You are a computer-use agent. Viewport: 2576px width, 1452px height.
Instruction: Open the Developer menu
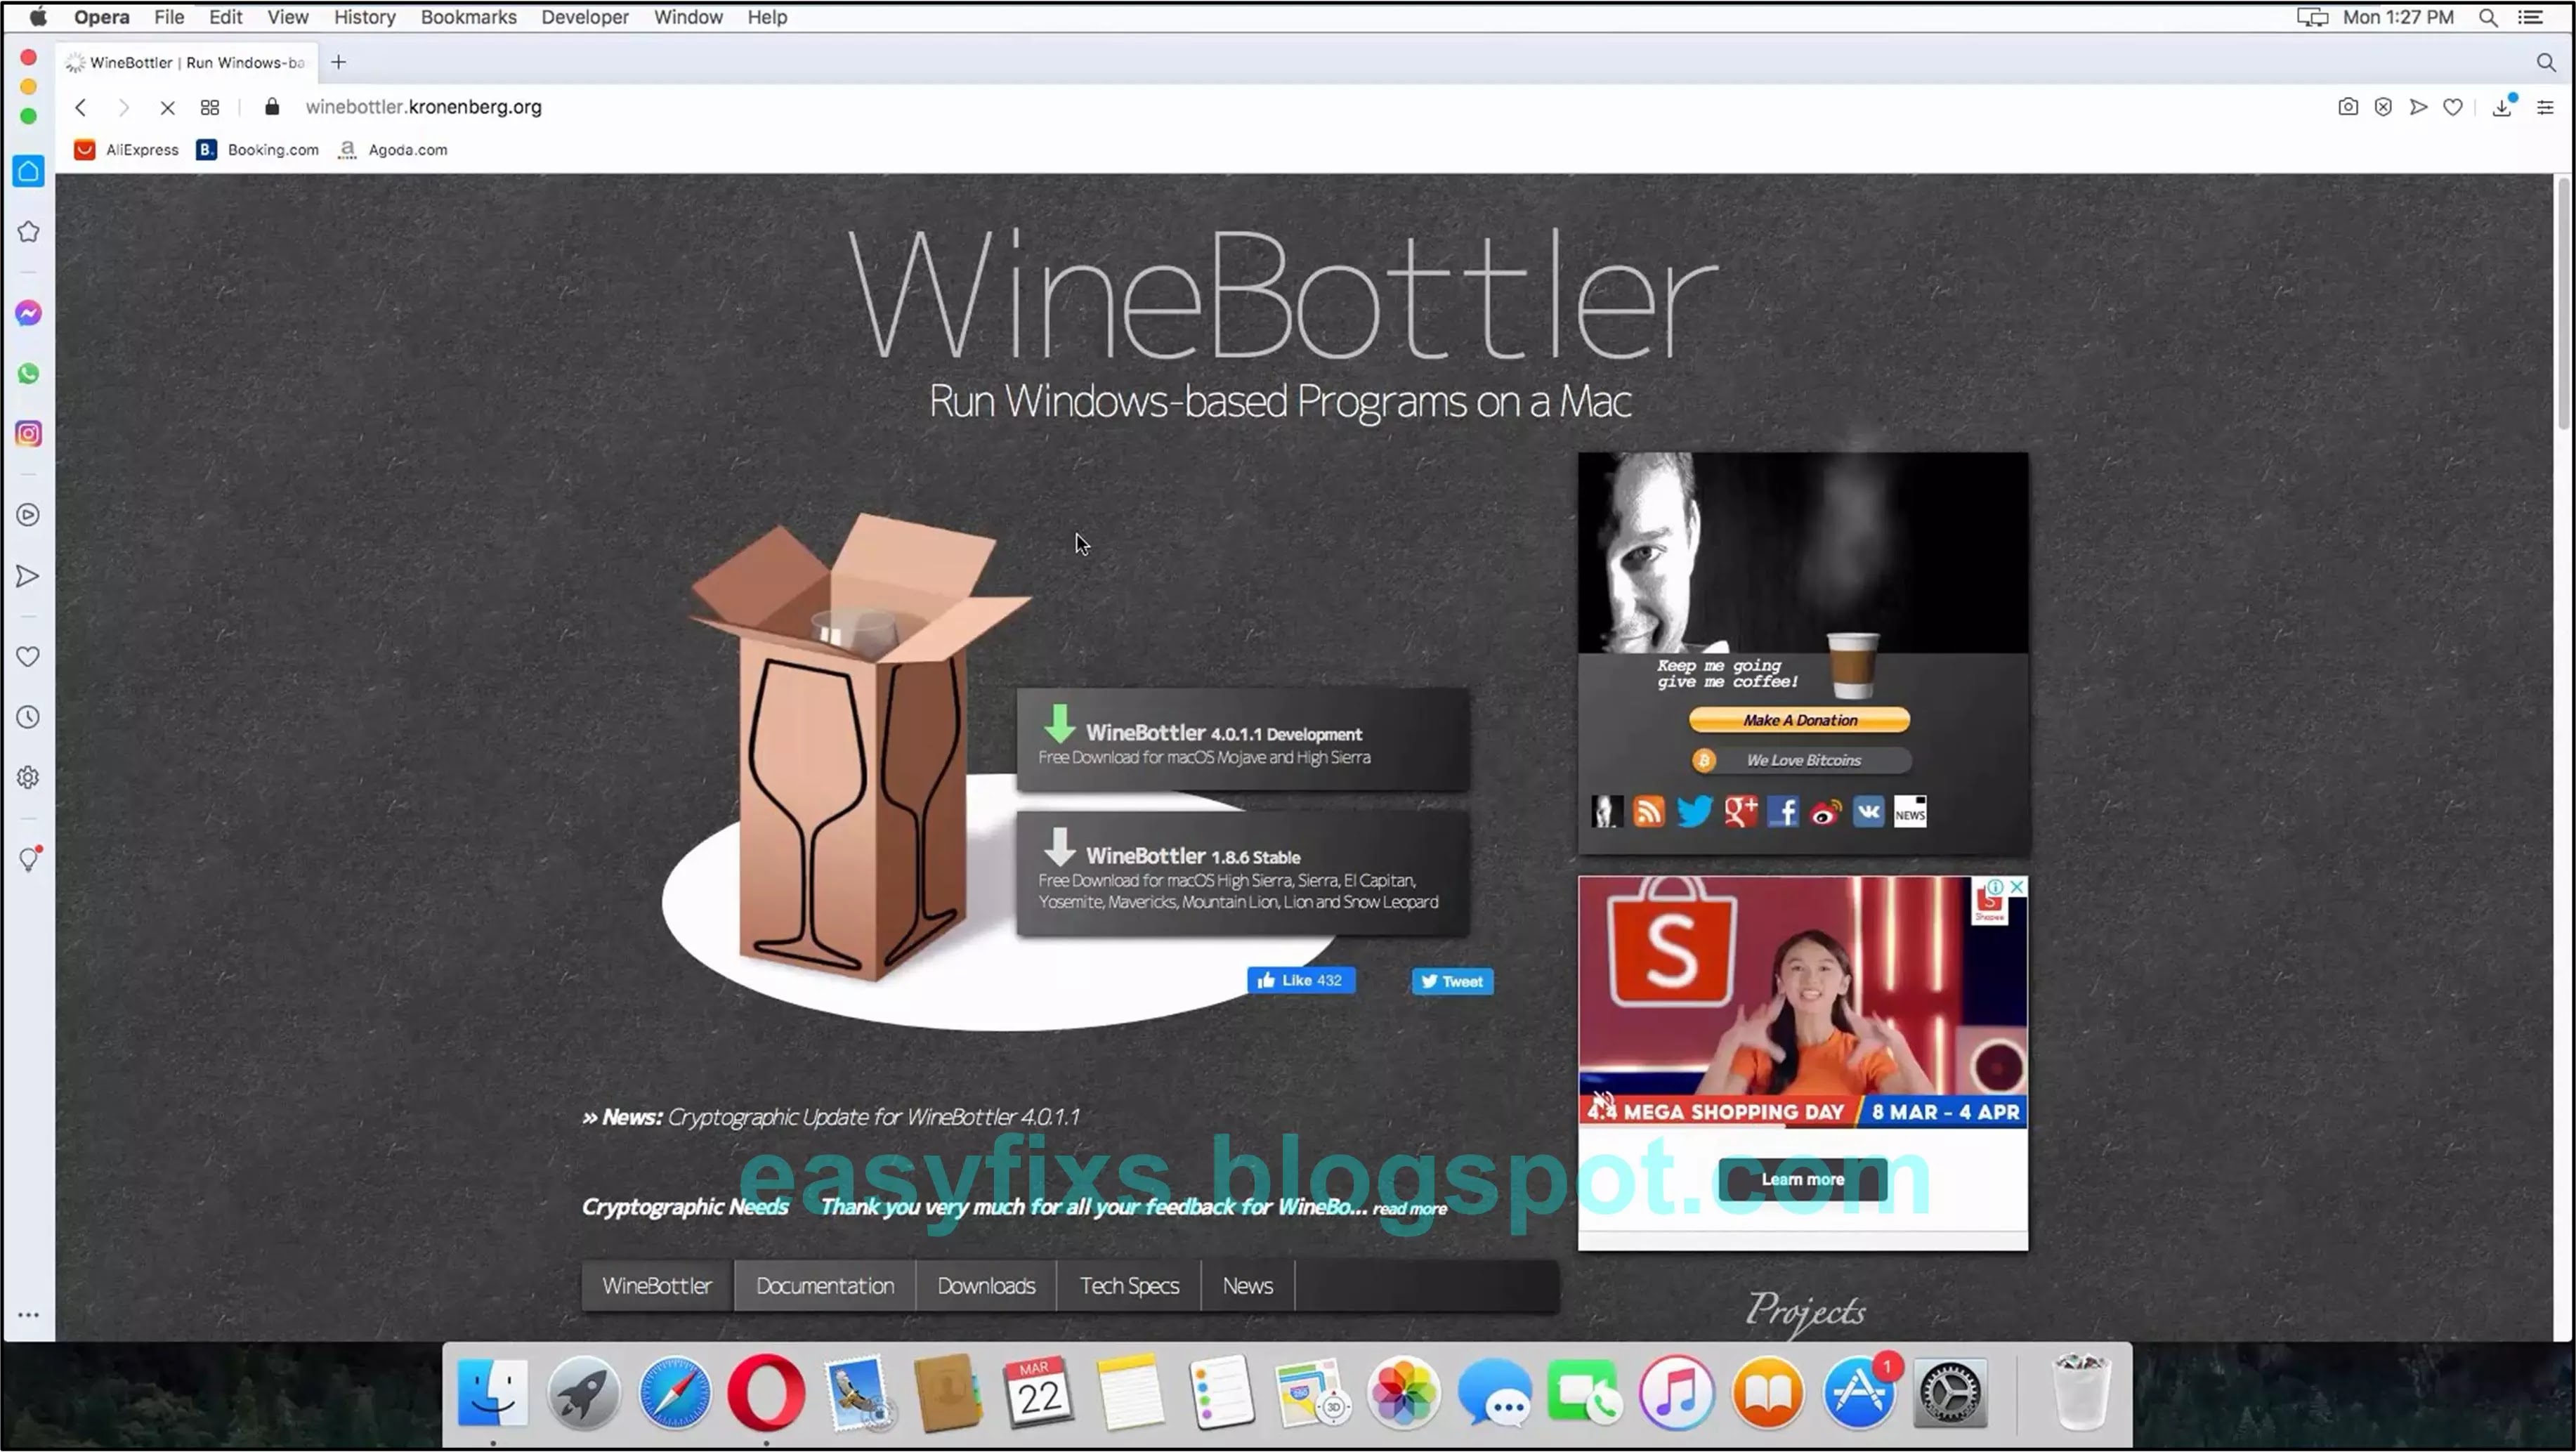(x=585, y=17)
